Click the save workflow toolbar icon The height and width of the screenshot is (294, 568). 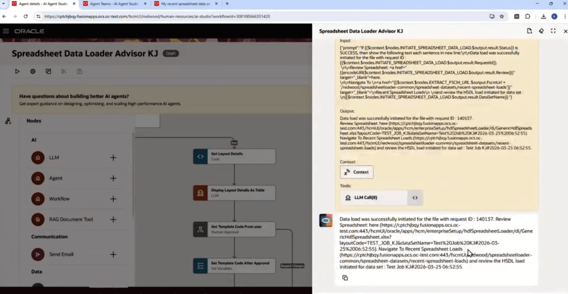(48, 71)
